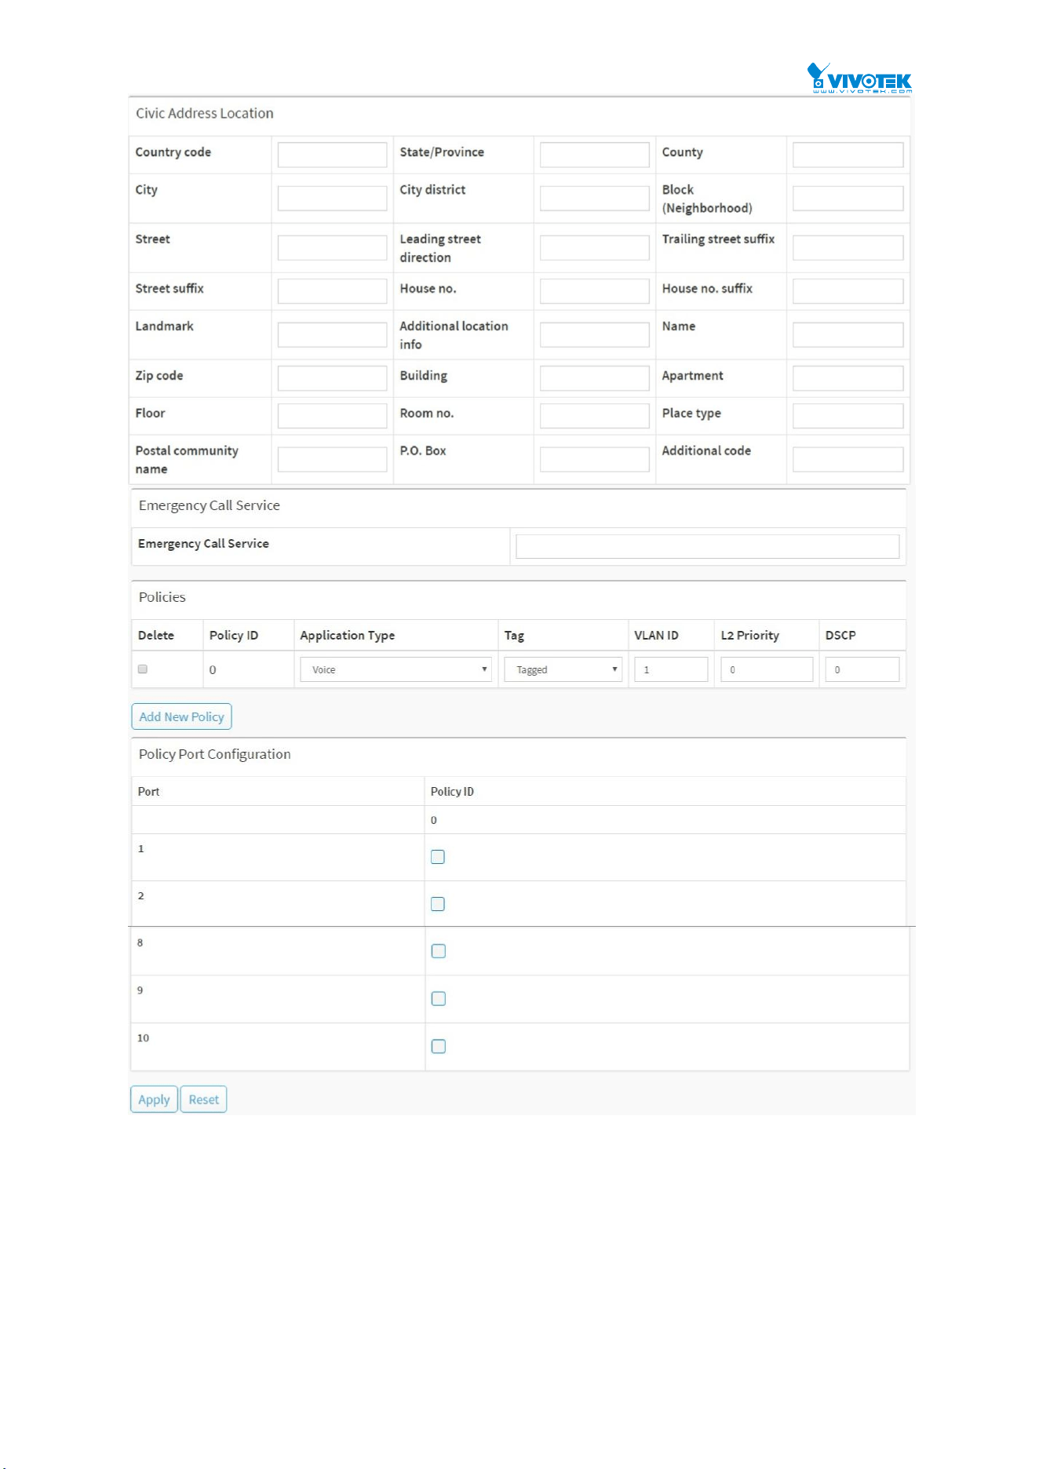Enable Policy ID 0 on port 10
This screenshot has width=1039, height=1469.
[439, 1047]
